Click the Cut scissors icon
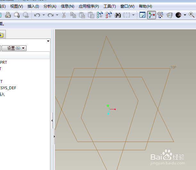 64,15
